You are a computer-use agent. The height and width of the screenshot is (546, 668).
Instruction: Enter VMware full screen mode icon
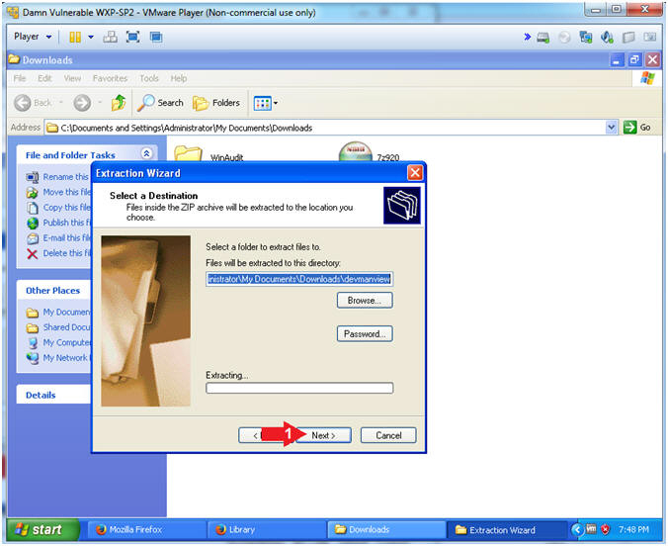point(133,38)
